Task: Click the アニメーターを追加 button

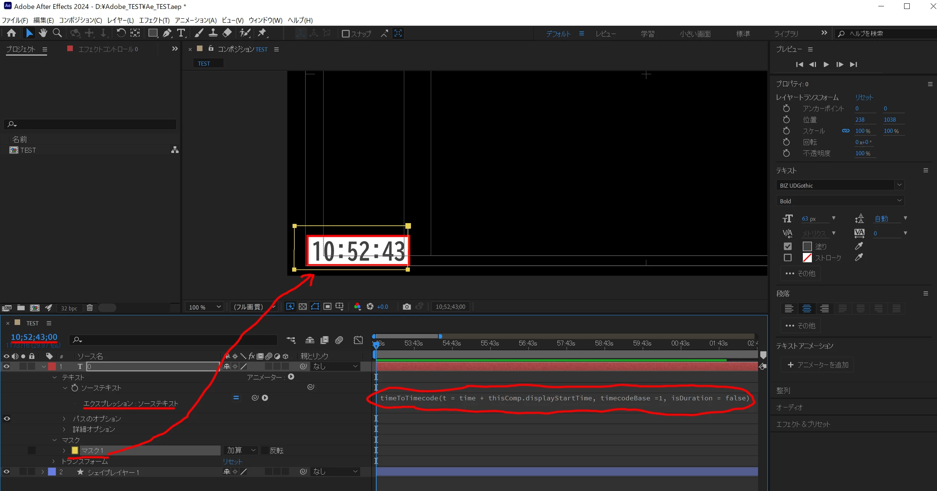Action: [817, 365]
